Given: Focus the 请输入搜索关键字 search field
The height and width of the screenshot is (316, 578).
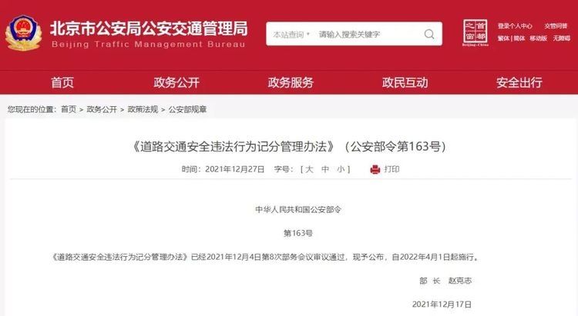Looking at the screenshot, I should pyautogui.click(x=368, y=34).
